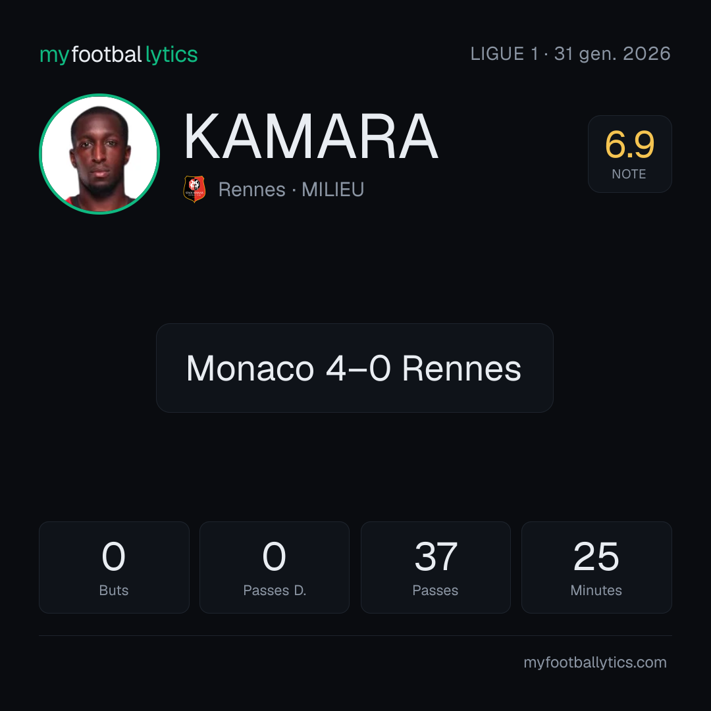Click the NOTE label under the rating
711x711 pixels.
click(x=629, y=174)
